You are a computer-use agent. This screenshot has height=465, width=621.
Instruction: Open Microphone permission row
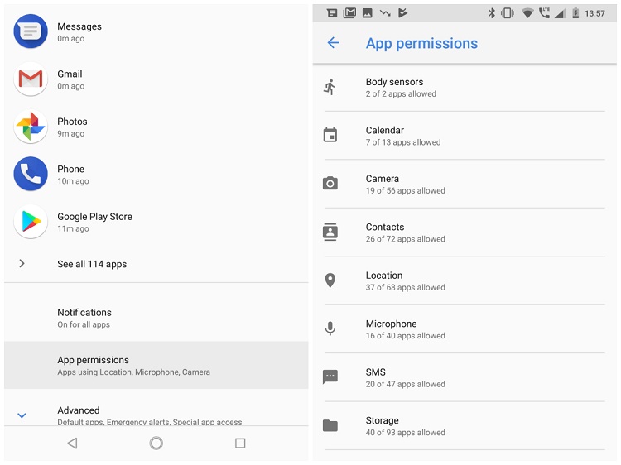[x=465, y=328]
